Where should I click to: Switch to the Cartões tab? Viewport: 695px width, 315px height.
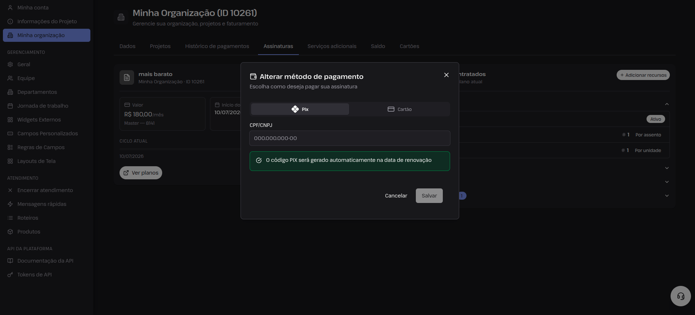coord(409,46)
